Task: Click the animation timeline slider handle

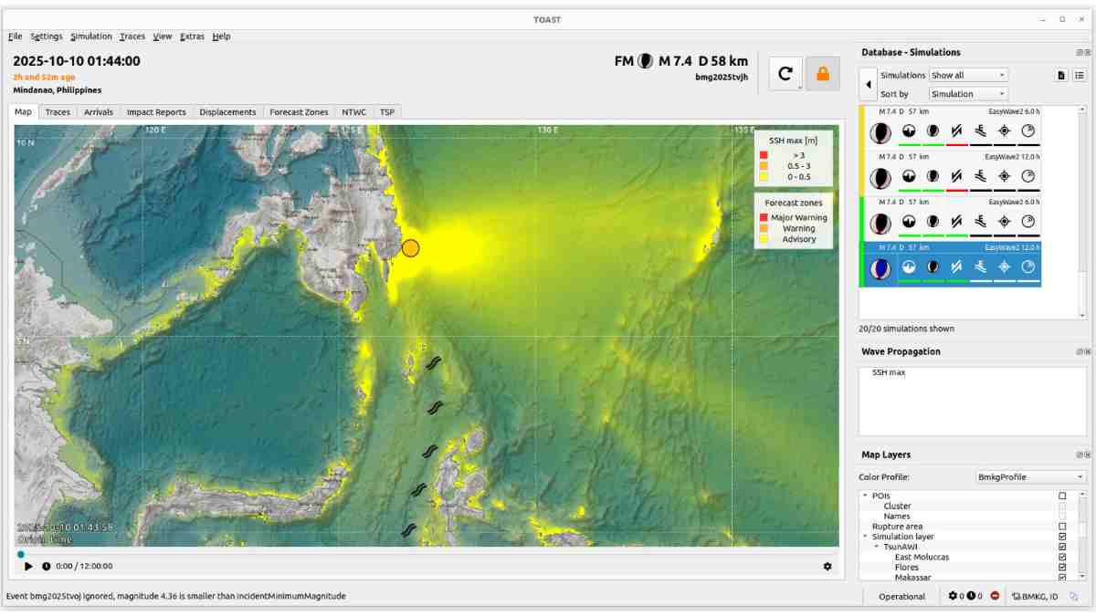Action: click(21, 554)
